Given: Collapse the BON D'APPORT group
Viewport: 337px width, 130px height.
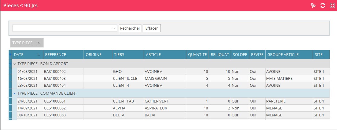Looking at the screenshot, I should tap(14, 64).
